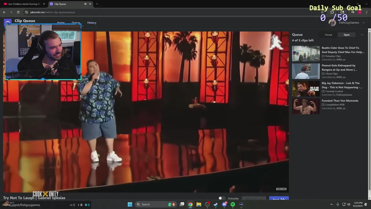Click the Next clip button
Viewport: 371px width, 209px height.
(279, 199)
